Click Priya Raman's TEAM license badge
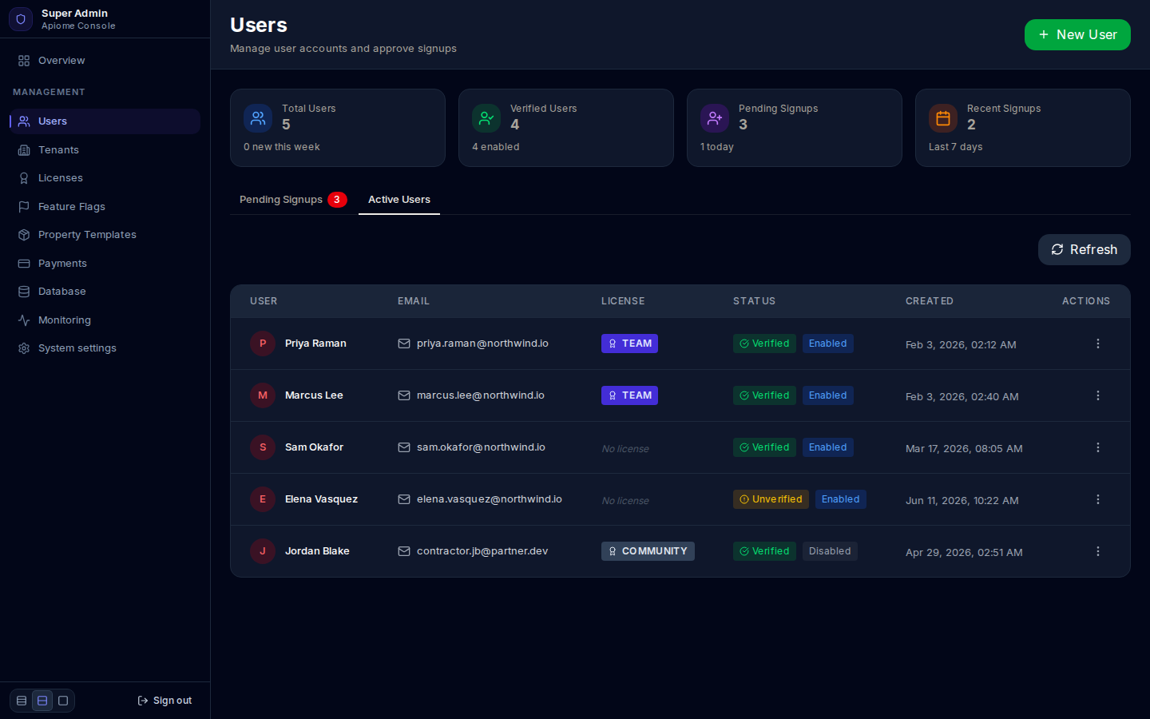The image size is (1150, 719). [629, 344]
